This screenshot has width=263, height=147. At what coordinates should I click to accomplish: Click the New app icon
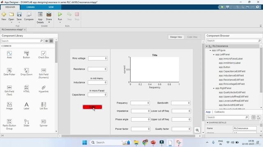click(x=4, y=15)
